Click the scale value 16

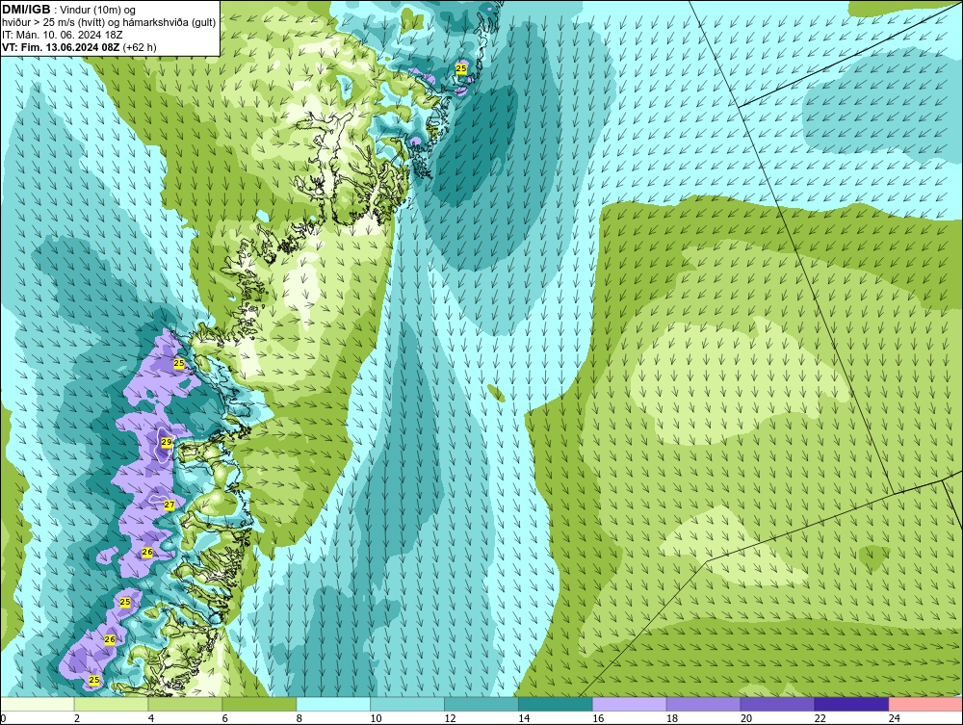pos(598,718)
